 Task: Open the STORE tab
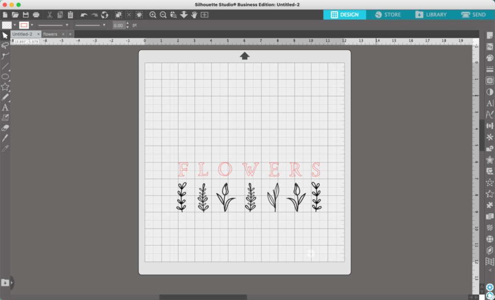(x=388, y=14)
